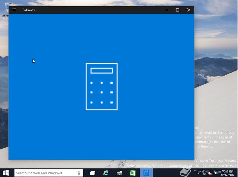Open the clock showing 12/14/2014

tap(227, 173)
